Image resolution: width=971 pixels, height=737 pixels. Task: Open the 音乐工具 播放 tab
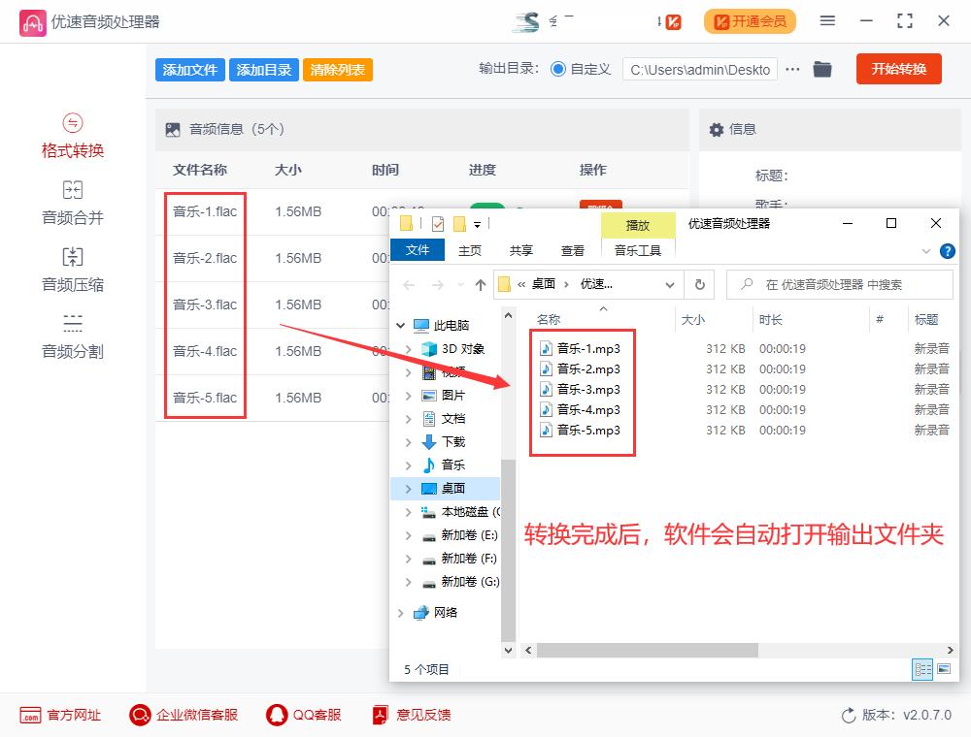click(x=638, y=224)
